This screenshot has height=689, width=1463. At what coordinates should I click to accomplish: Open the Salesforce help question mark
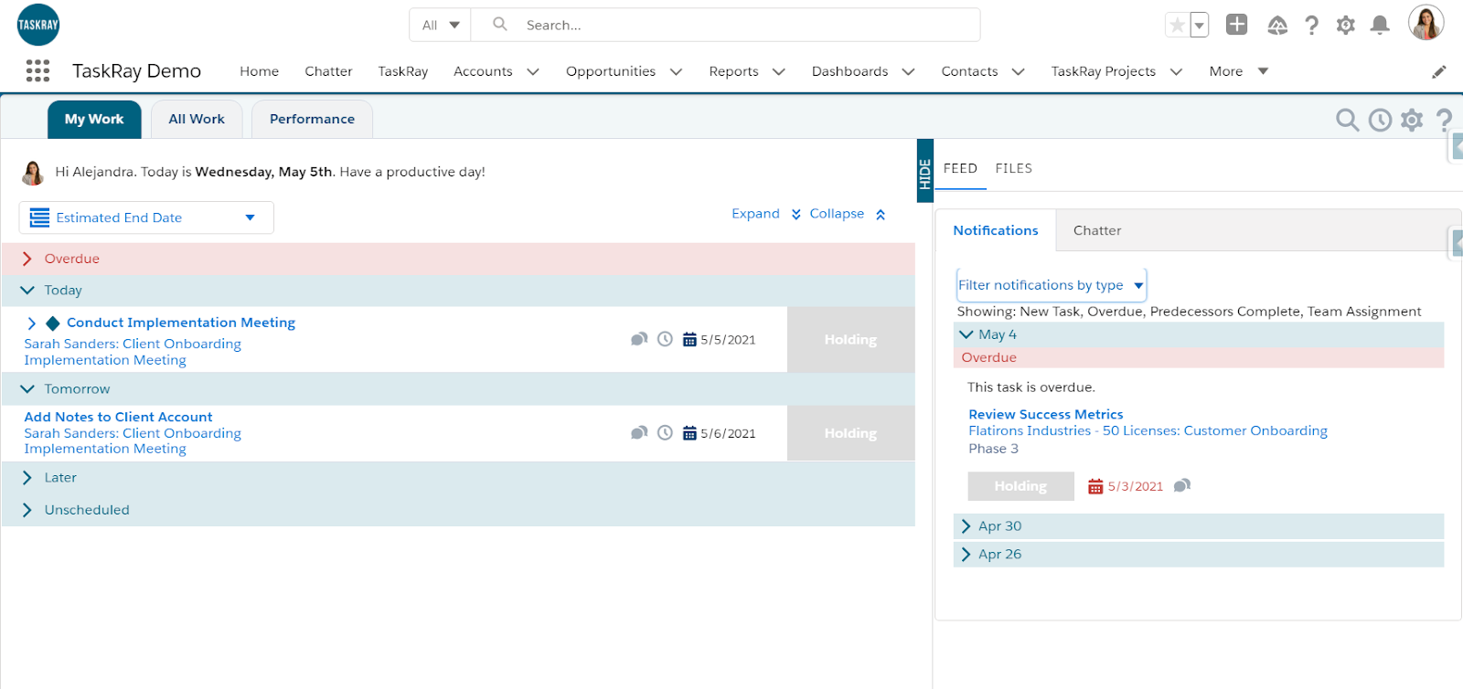[x=1312, y=26]
